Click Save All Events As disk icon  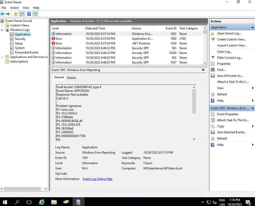[213, 76]
